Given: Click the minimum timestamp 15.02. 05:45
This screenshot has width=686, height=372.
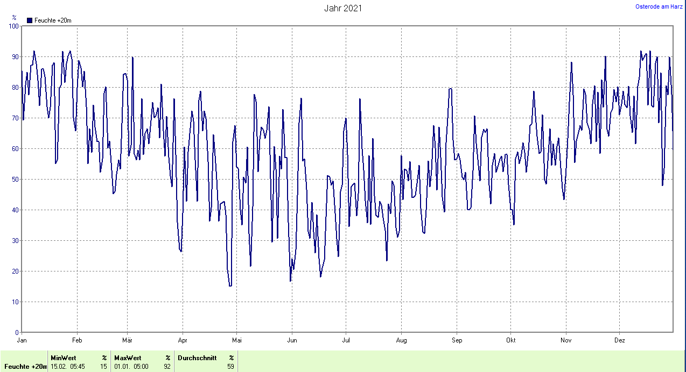Looking at the screenshot, I should click(68, 367).
